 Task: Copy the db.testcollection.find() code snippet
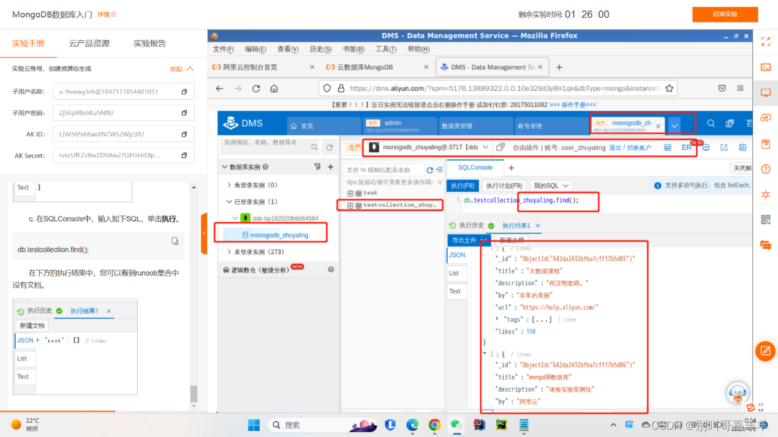[x=175, y=242]
